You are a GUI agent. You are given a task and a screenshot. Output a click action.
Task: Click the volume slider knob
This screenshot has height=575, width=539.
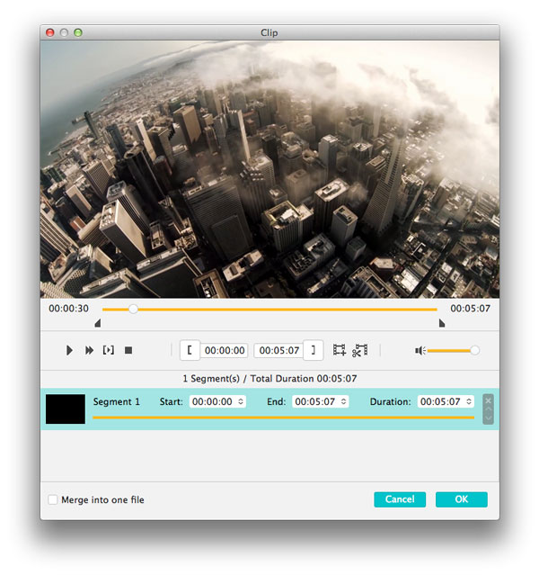click(x=474, y=350)
